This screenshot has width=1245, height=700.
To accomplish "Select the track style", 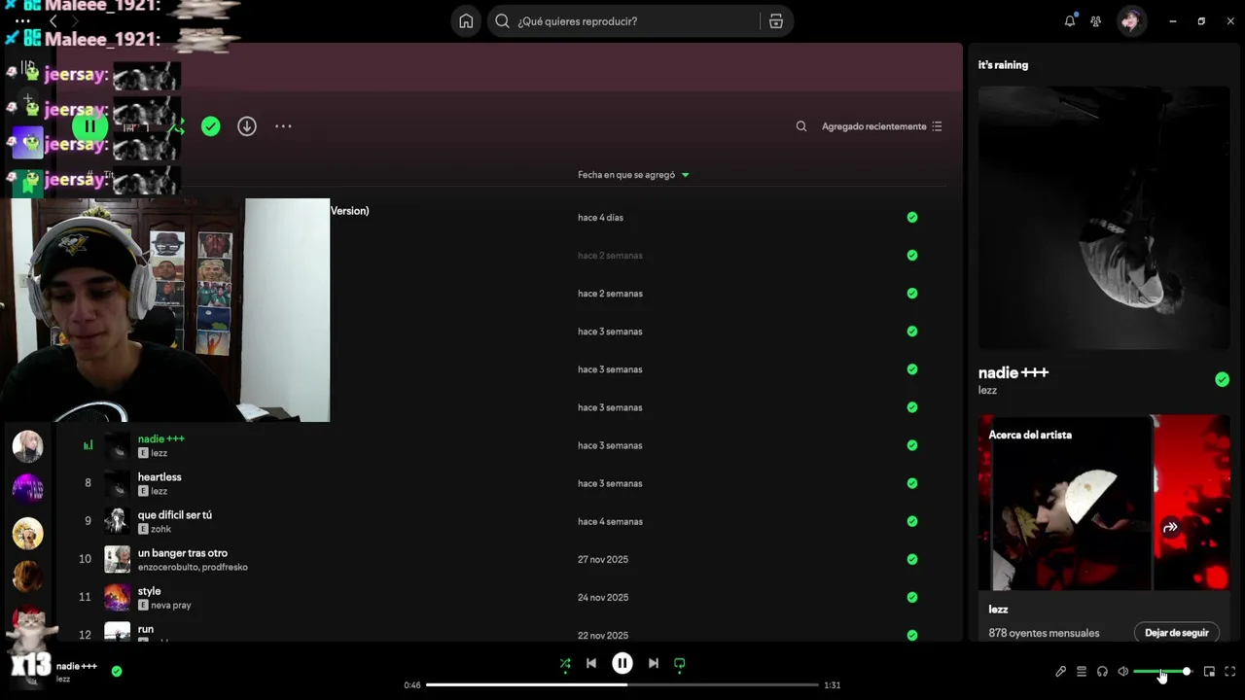I will 149,591.
